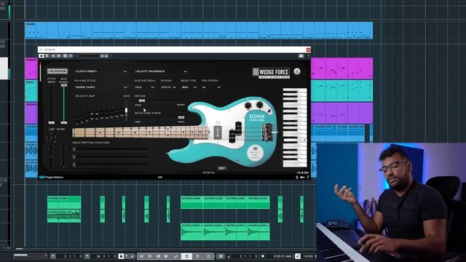Click the time display 0:00:01.846

(x=283, y=256)
